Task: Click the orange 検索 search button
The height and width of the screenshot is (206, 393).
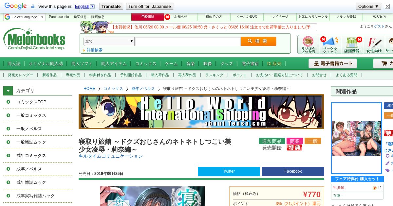Action: 258,41
